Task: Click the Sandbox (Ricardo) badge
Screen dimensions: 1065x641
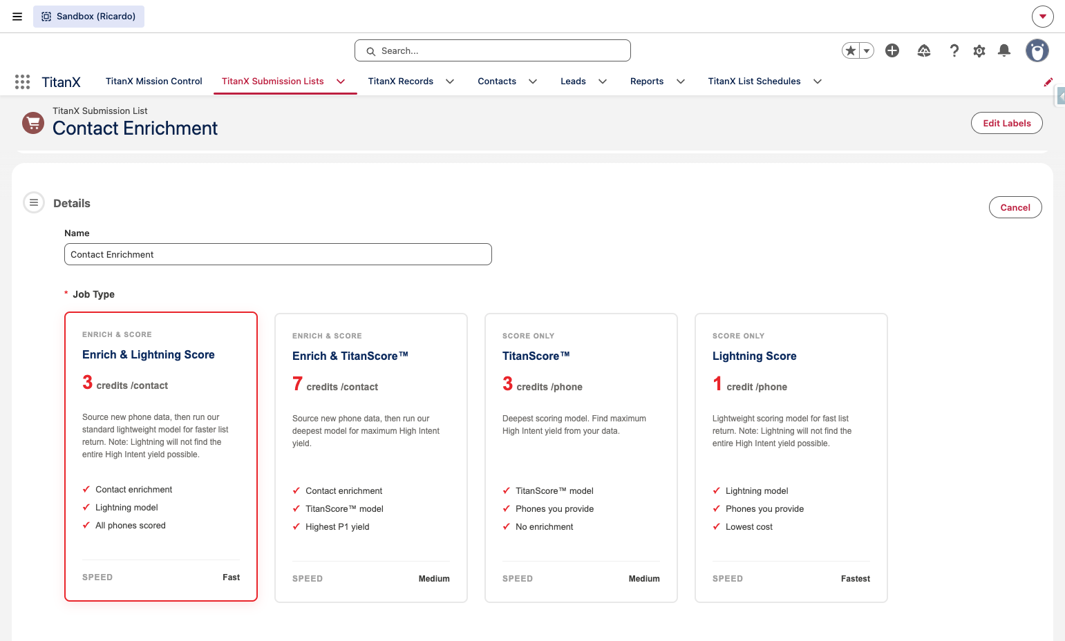Action: [x=88, y=17]
